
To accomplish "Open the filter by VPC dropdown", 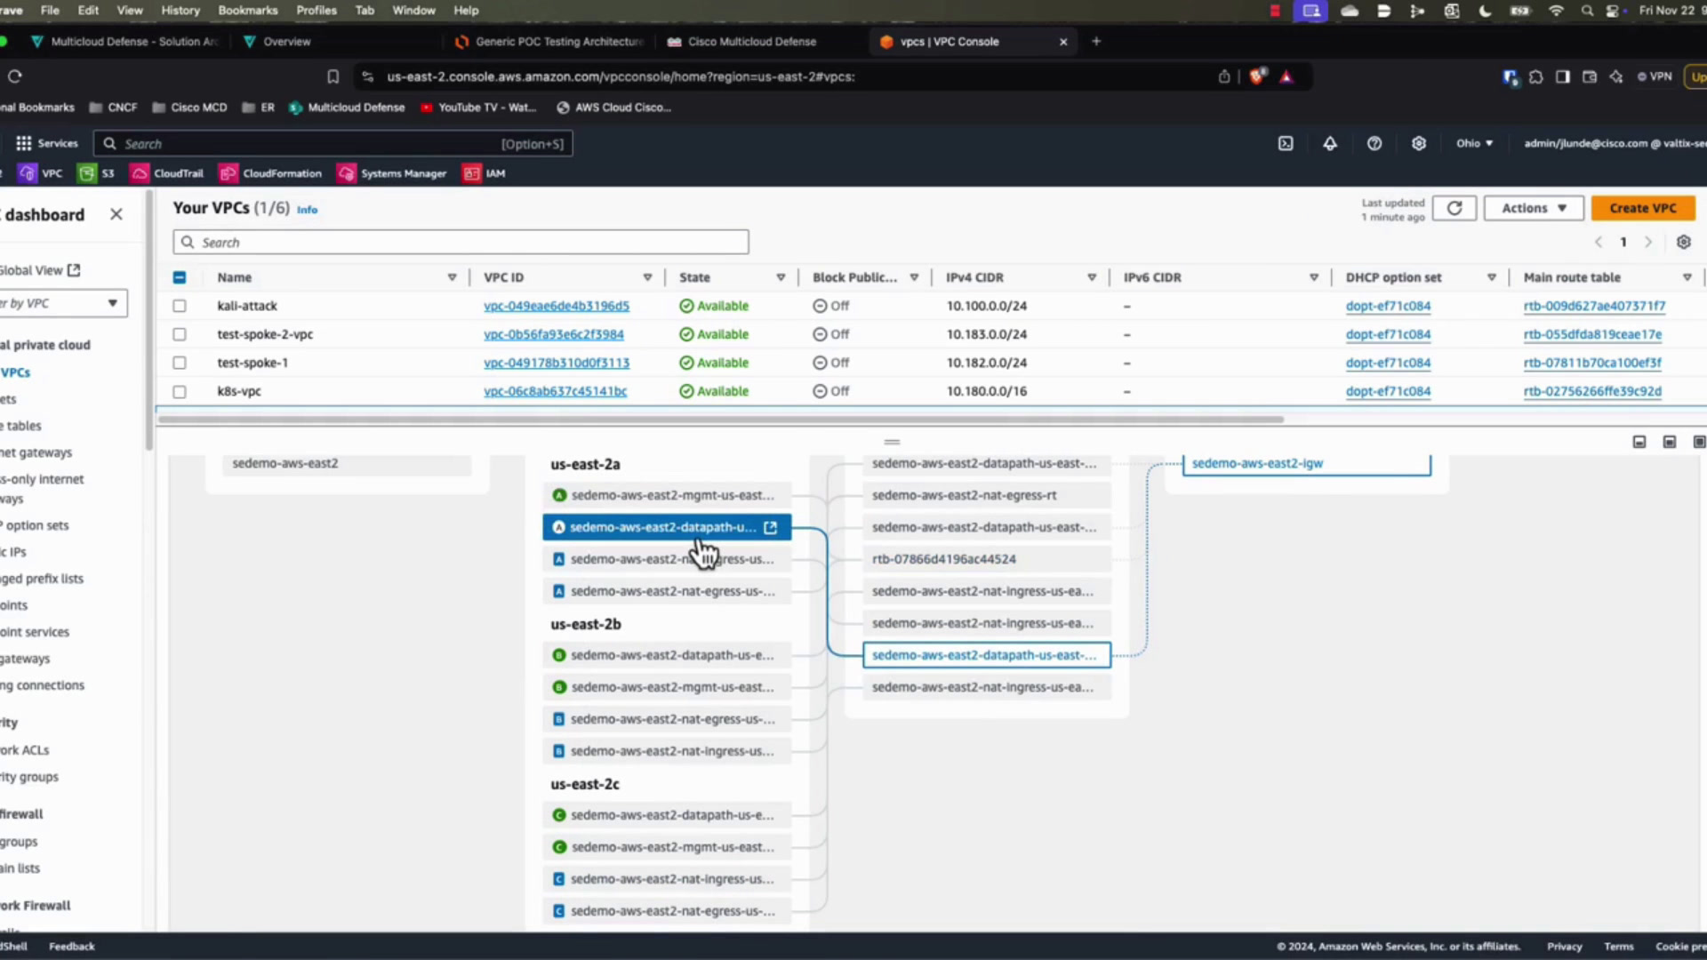I will (x=62, y=303).
